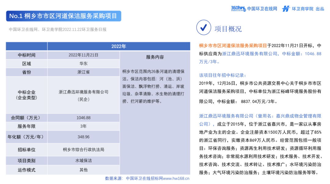Image resolution: width=330 pixels, height=184 pixels.
Task: Click the '服务年限' row label
Action: [27, 126]
